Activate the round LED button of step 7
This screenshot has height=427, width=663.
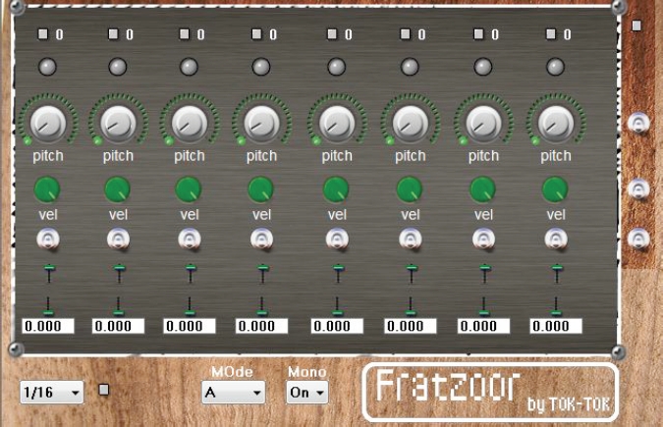(483, 67)
